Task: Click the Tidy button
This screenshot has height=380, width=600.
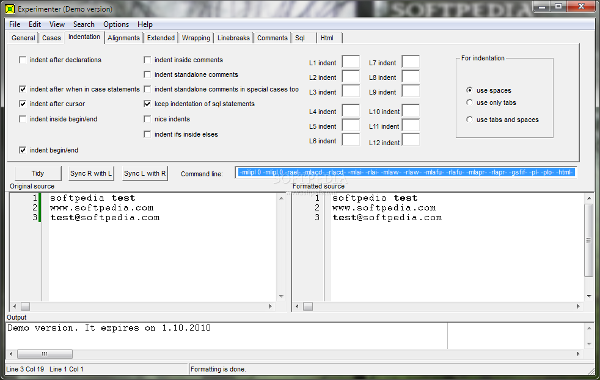Action: click(x=38, y=173)
